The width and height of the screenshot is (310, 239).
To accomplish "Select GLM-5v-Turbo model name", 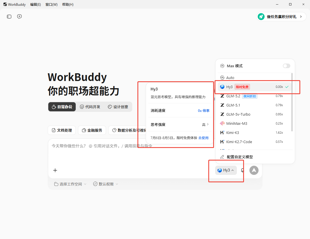I will (238, 114).
